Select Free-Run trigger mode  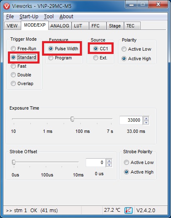[23, 49]
